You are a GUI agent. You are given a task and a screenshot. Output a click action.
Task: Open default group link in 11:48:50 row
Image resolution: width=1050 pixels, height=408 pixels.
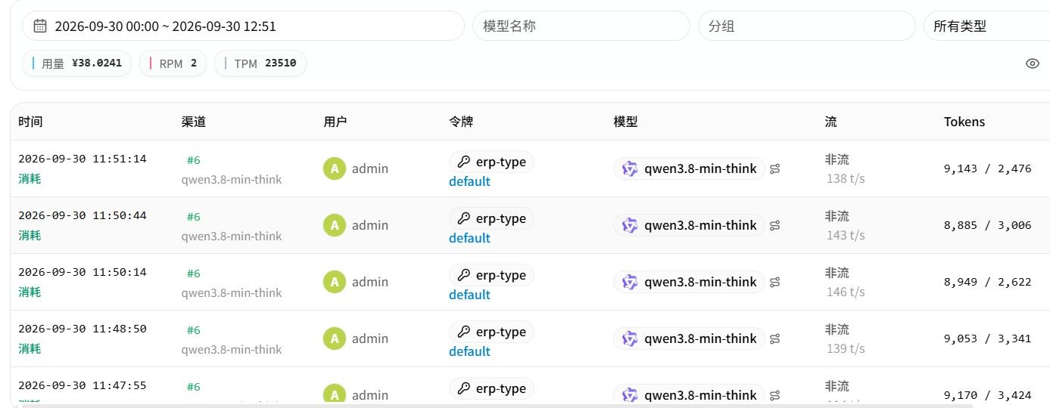pyautogui.click(x=469, y=351)
